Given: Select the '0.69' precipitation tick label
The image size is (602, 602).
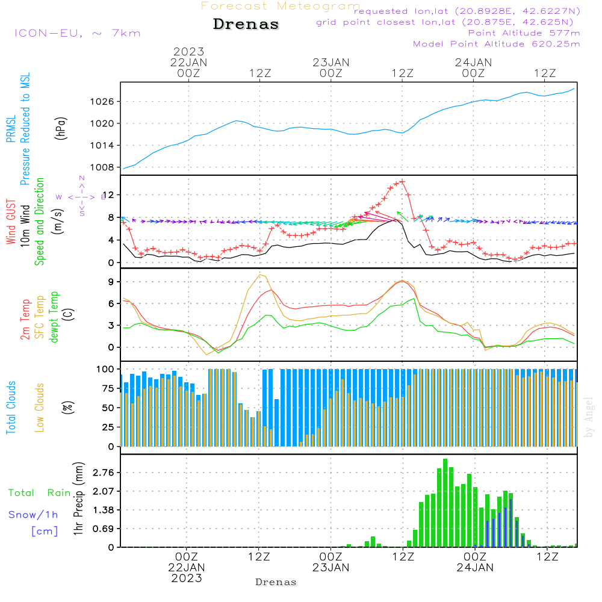Looking at the screenshot, I should click(104, 529).
